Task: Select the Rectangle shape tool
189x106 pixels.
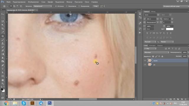Action: tap(3, 76)
